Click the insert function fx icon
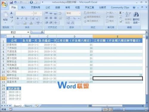 click(42, 32)
